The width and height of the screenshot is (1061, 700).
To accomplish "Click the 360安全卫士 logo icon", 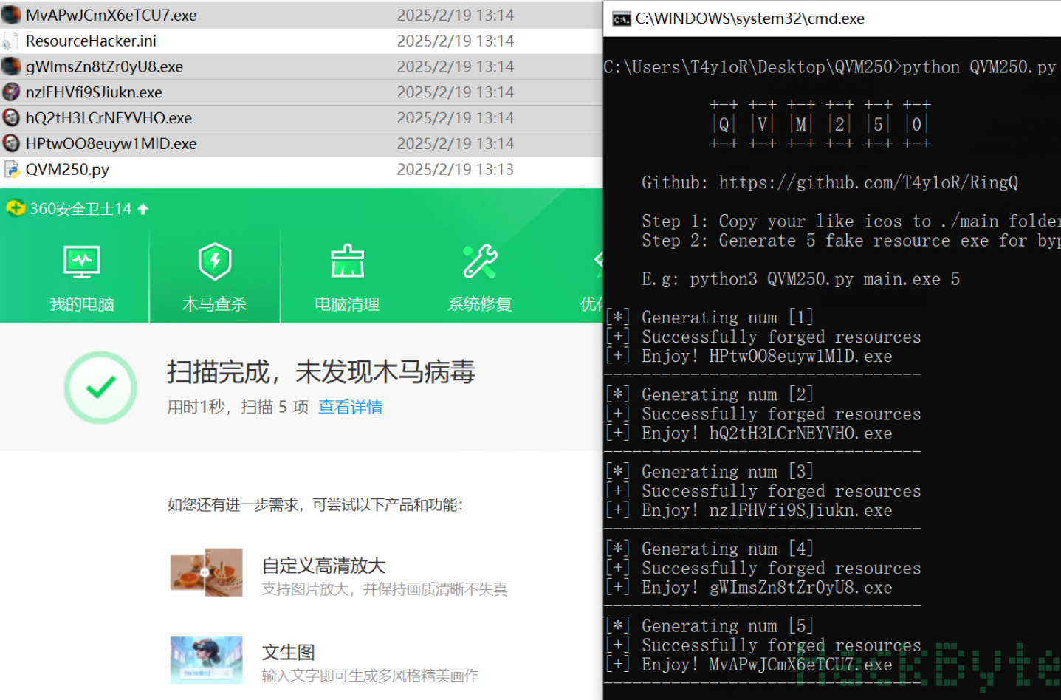I will pos(16,208).
